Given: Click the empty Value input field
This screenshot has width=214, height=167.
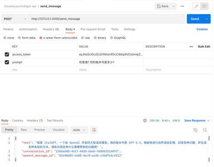Looking at the screenshot, I should [x=110, y=70].
